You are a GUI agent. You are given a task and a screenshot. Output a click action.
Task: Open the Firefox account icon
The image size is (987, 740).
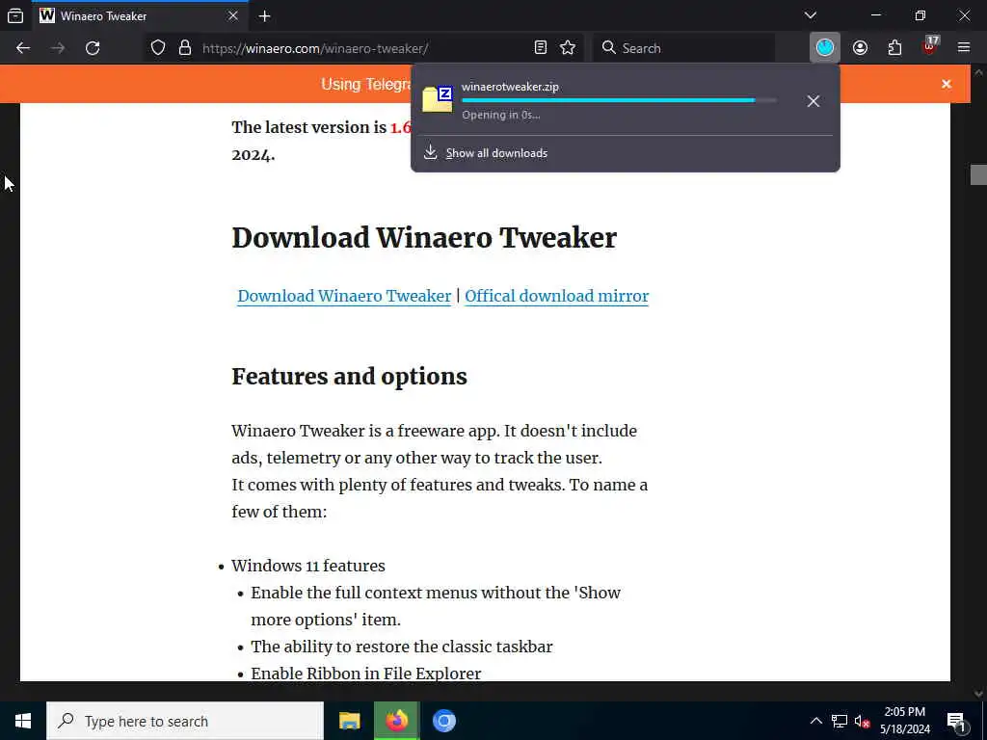click(x=860, y=48)
